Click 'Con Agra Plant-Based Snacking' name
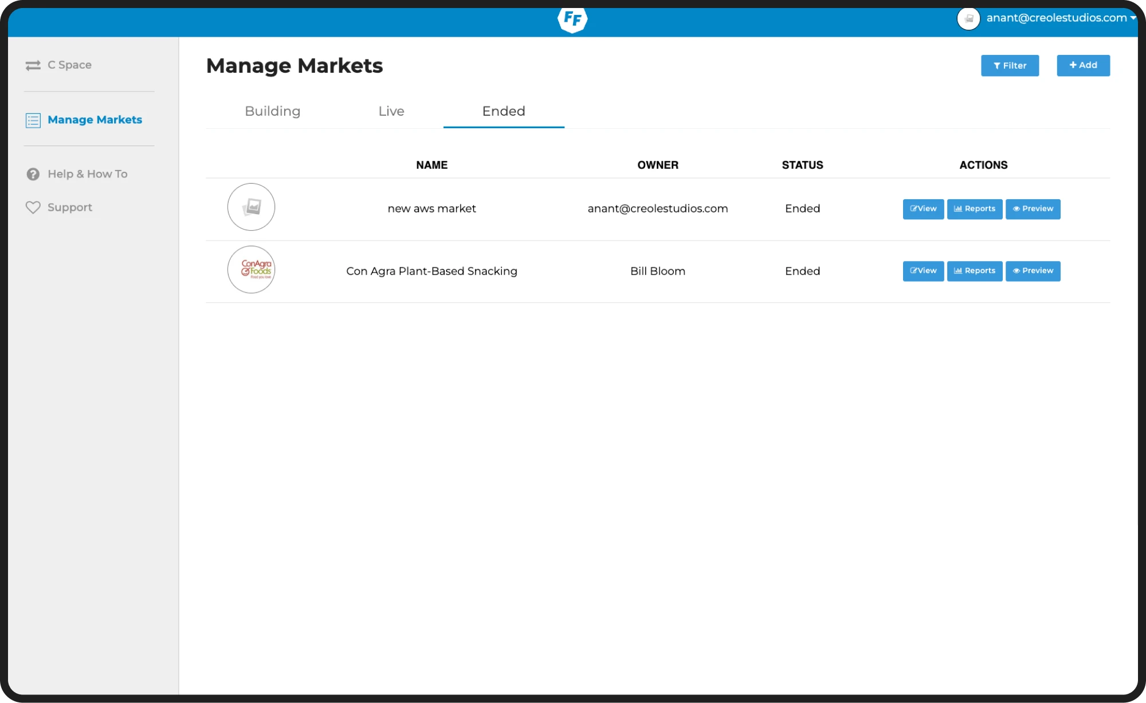Viewport: 1146px width, 703px height. [431, 271]
